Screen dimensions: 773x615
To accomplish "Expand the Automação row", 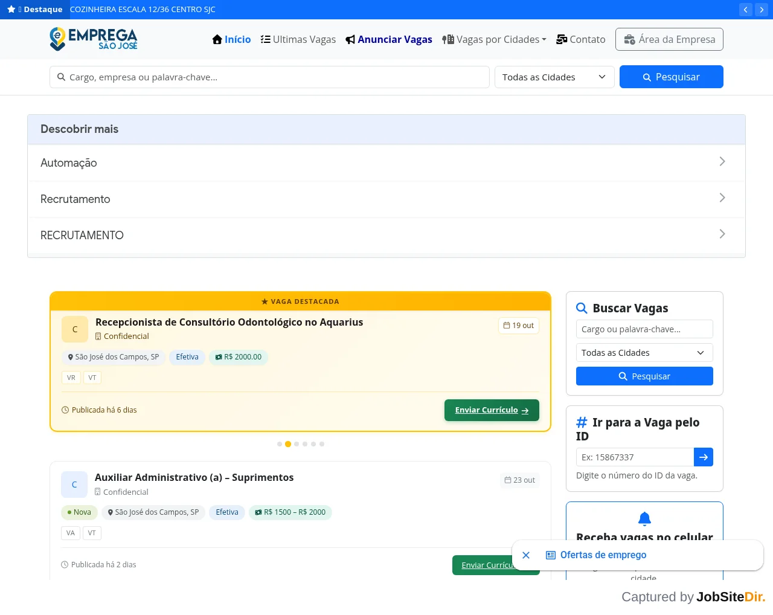I will pos(386,163).
